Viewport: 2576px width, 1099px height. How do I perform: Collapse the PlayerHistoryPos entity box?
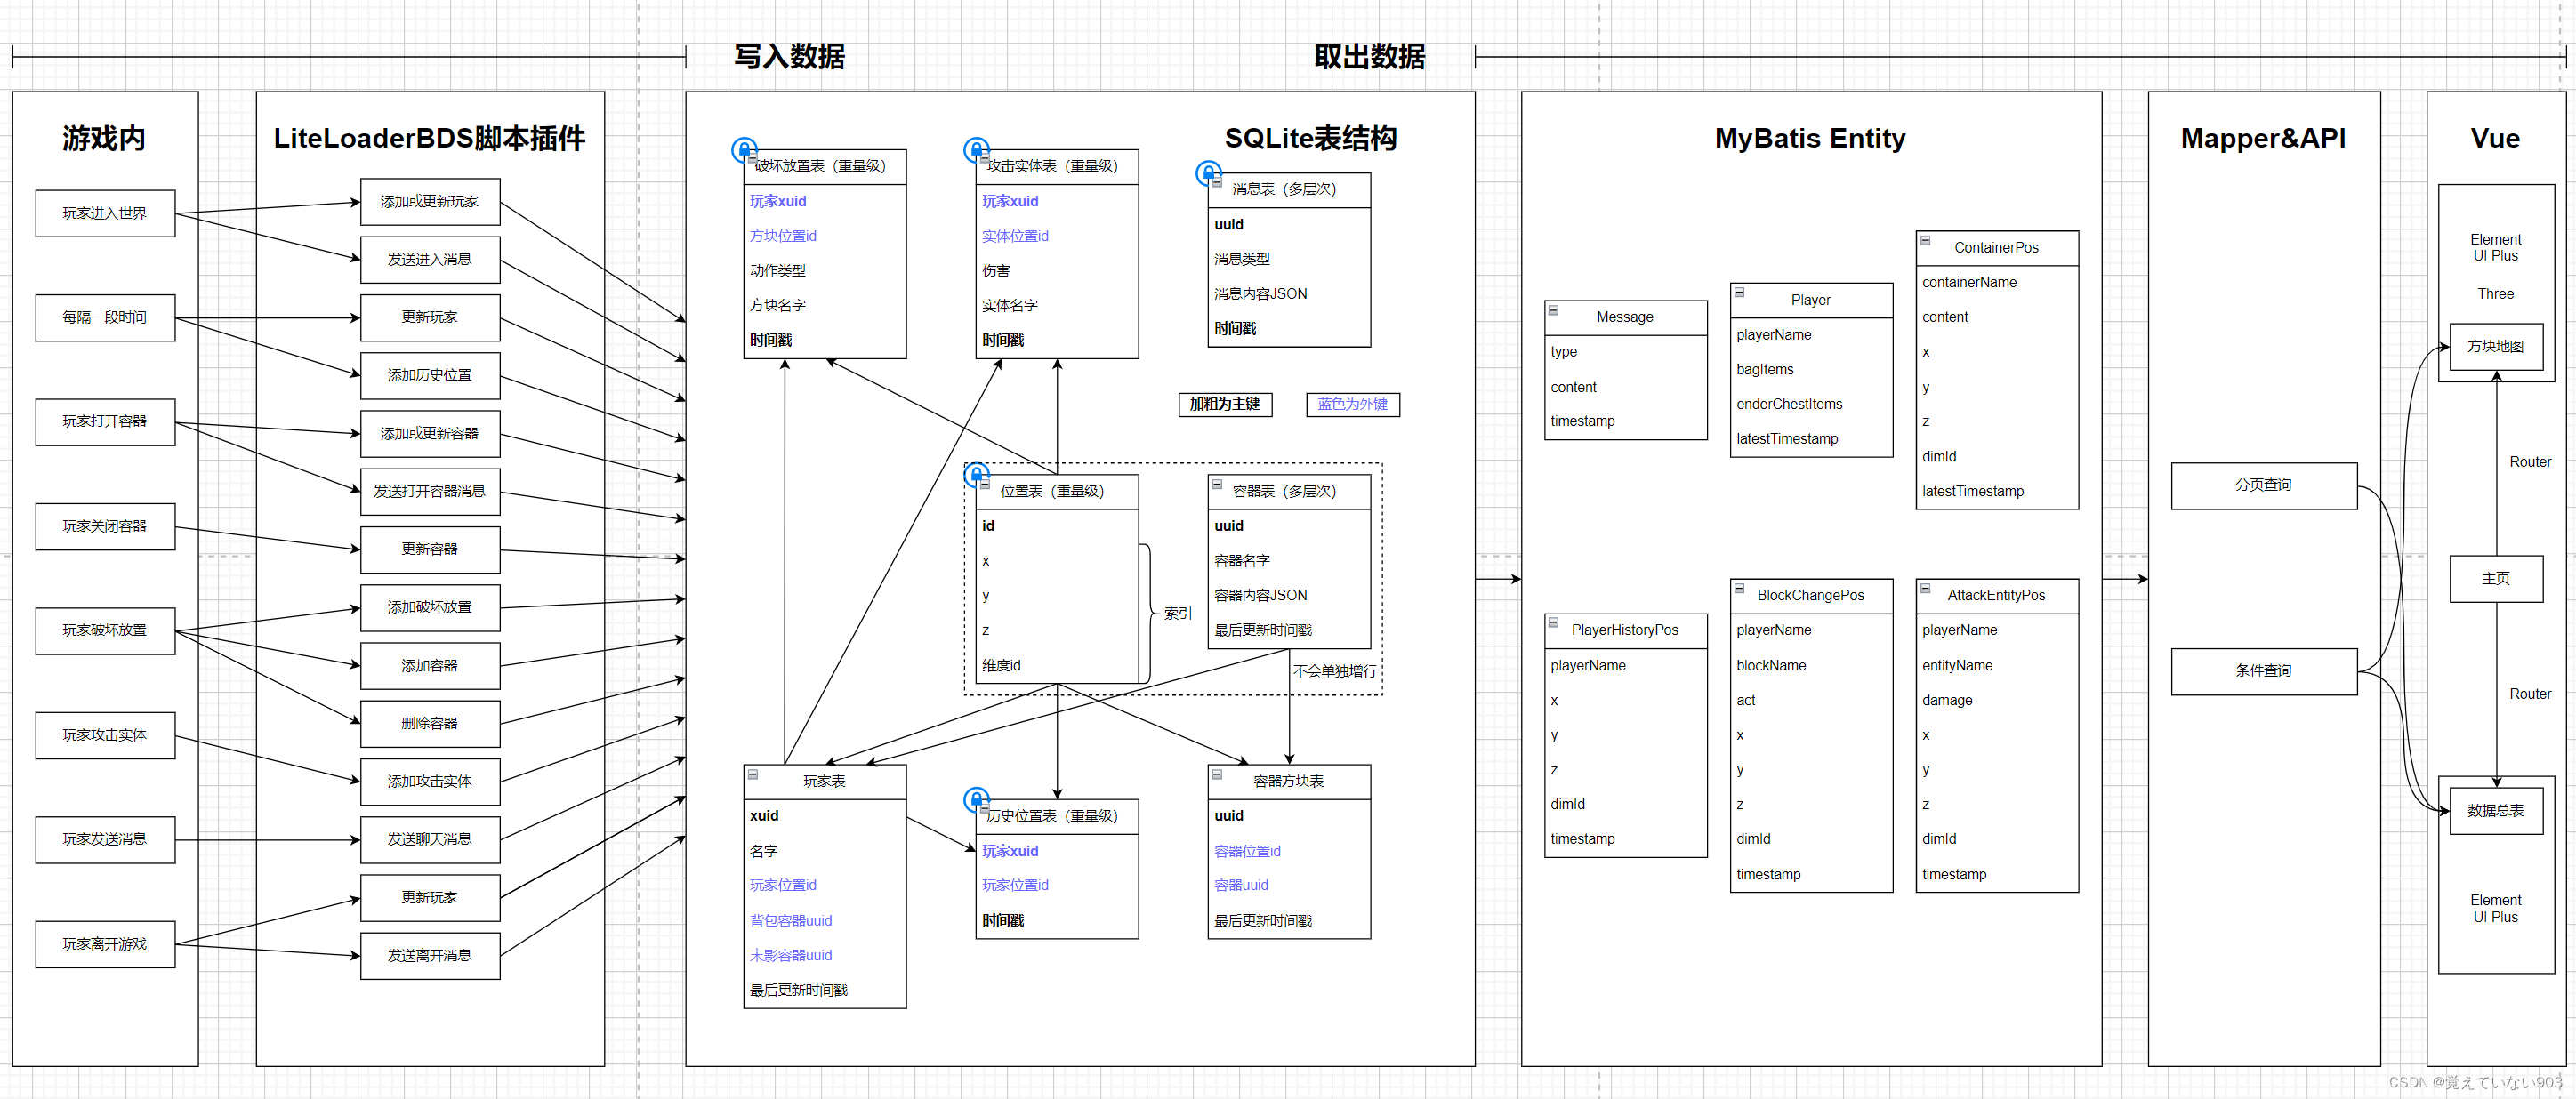[1553, 622]
